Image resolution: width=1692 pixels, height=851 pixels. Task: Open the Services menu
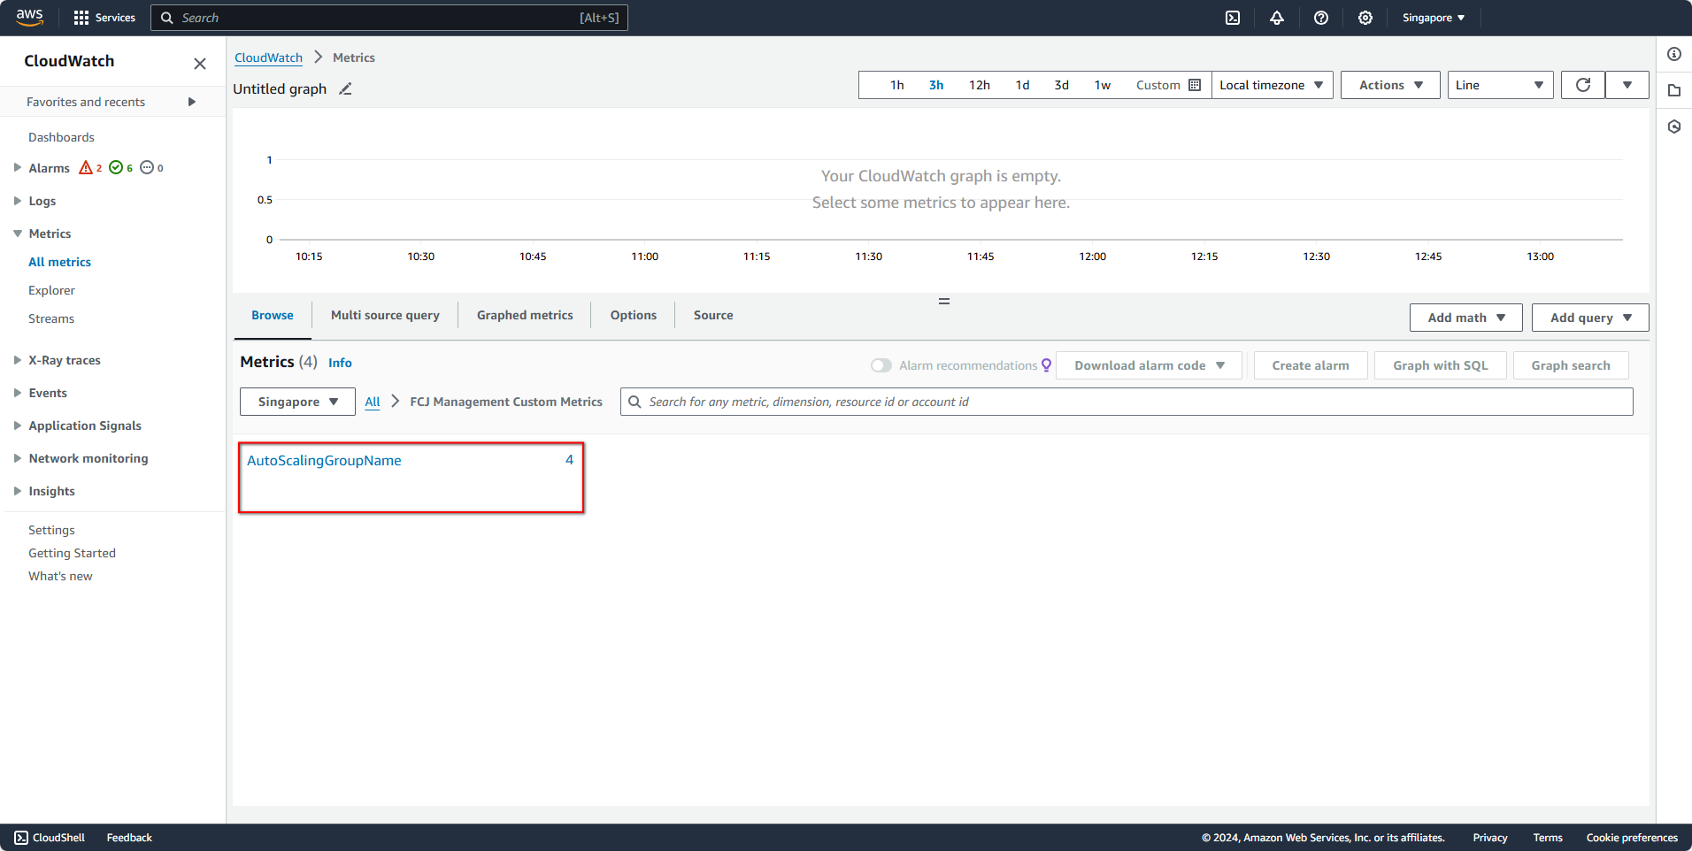(x=104, y=18)
